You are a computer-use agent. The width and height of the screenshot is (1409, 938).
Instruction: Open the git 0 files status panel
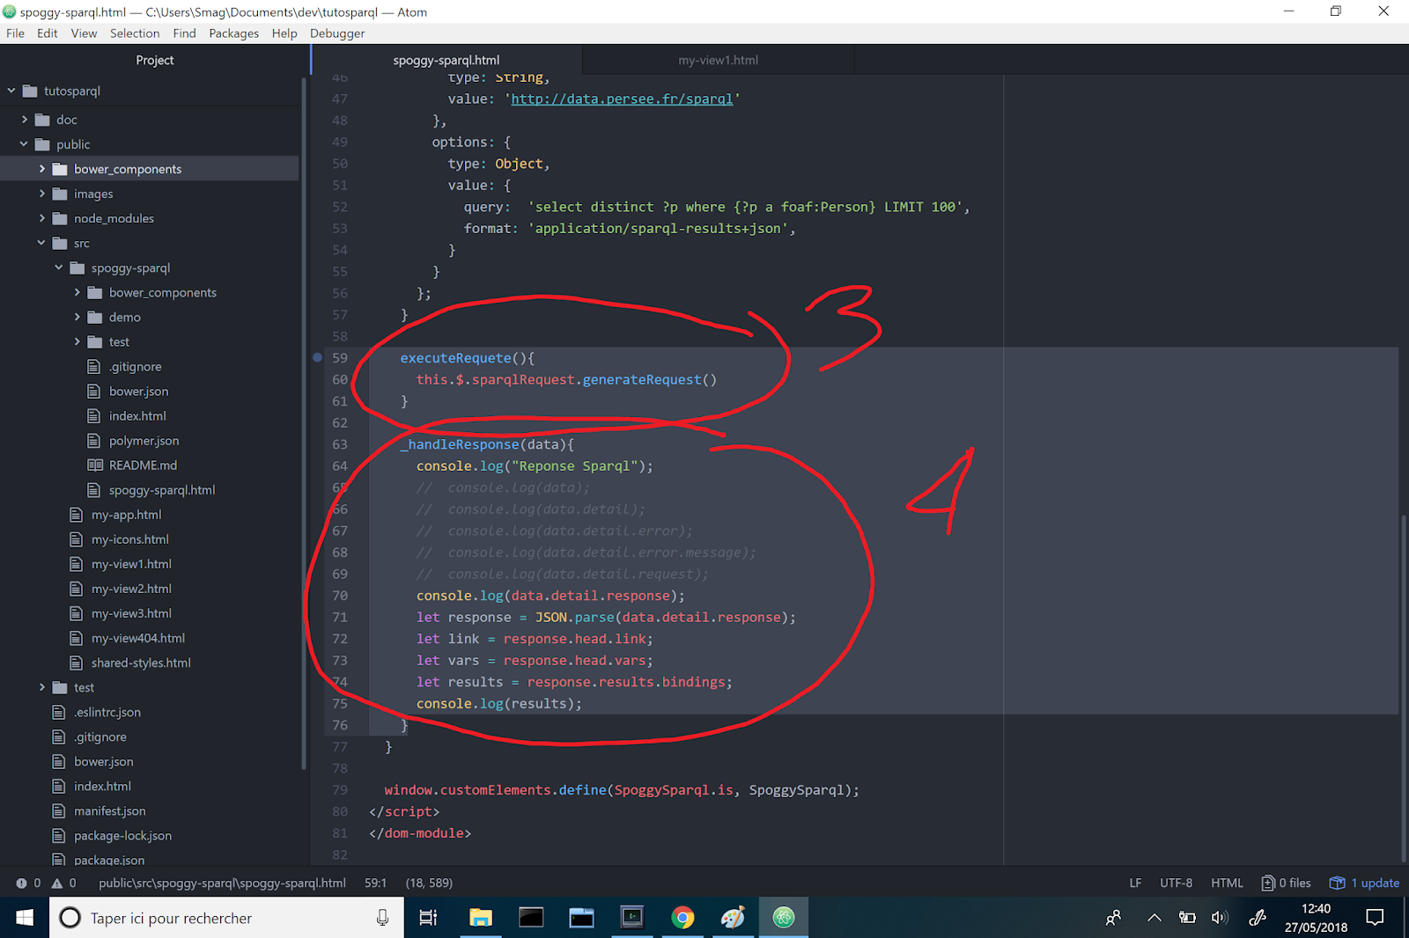click(x=1286, y=883)
